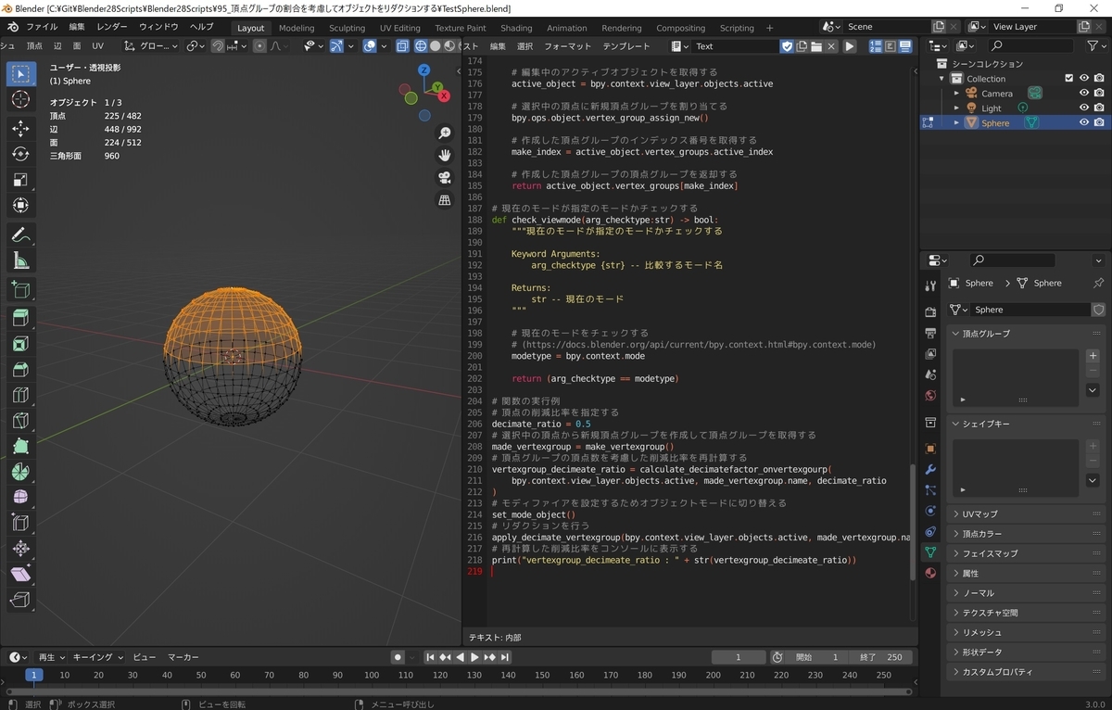Select the Move tool in the viewport toolbar
Viewport: 1112px width, 710px height.
click(20, 130)
